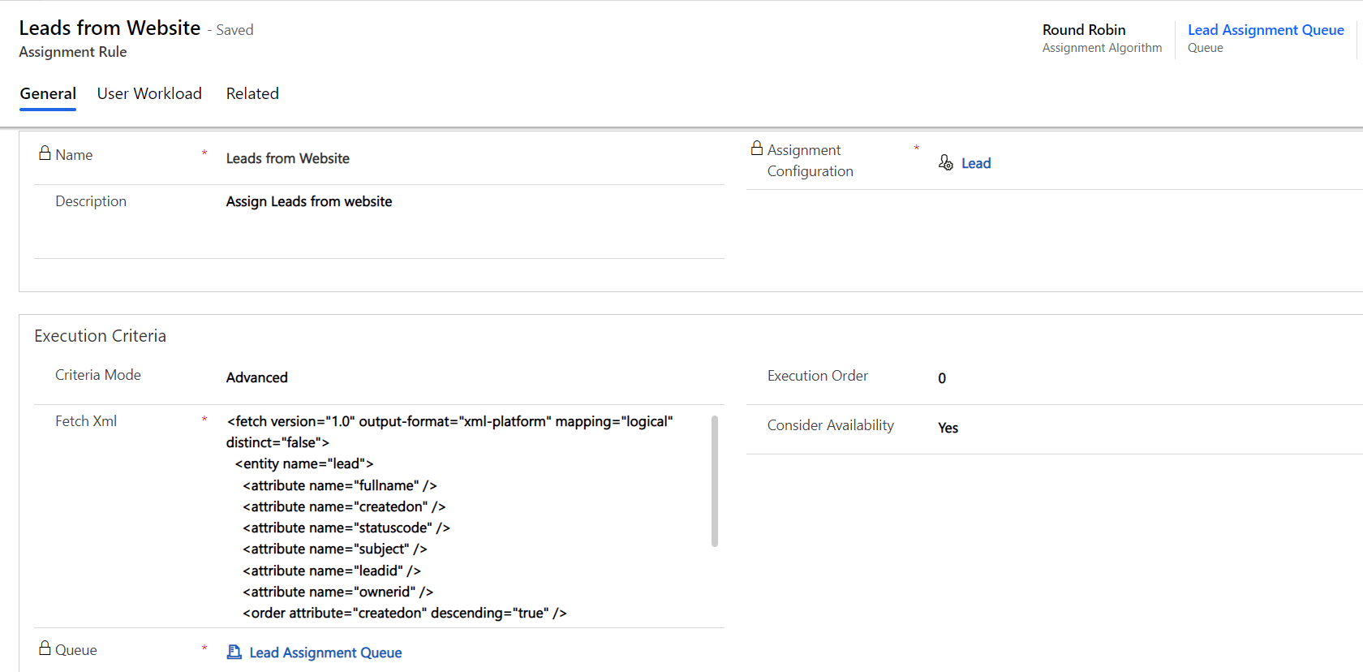Open Lead Assignment Queue link in header
Screen dimensions: 1363x672
(x=1266, y=30)
